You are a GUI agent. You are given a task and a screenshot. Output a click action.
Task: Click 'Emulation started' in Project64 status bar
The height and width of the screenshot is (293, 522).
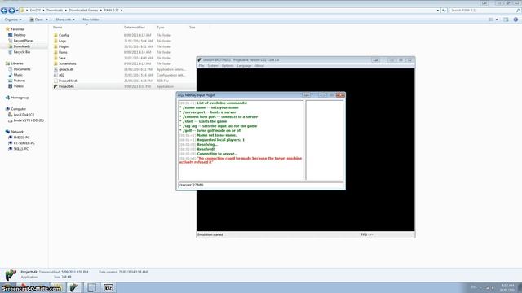tap(210, 234)
